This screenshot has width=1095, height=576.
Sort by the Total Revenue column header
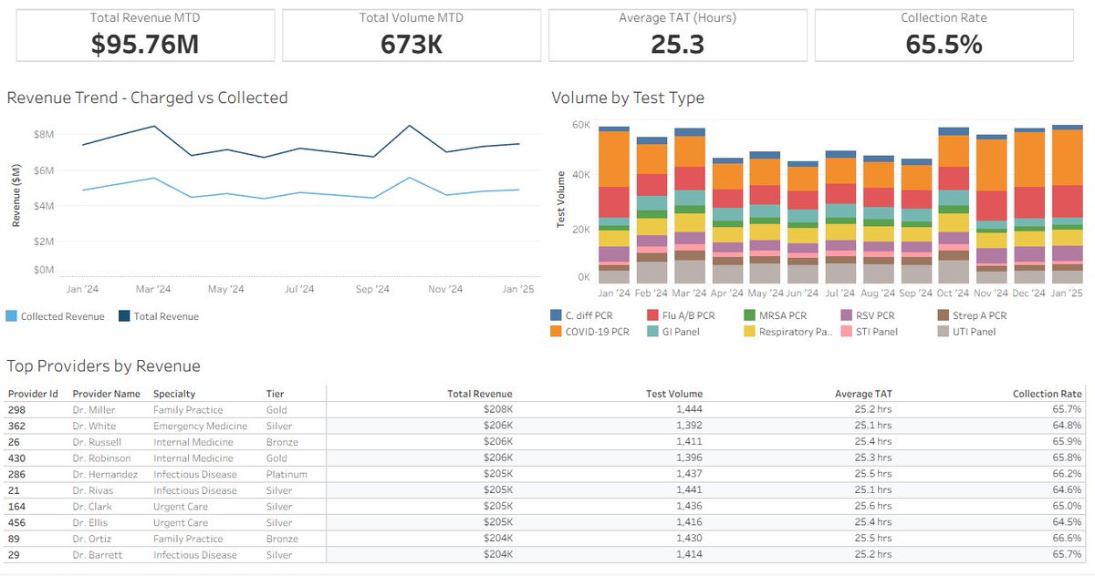point(480,394)
